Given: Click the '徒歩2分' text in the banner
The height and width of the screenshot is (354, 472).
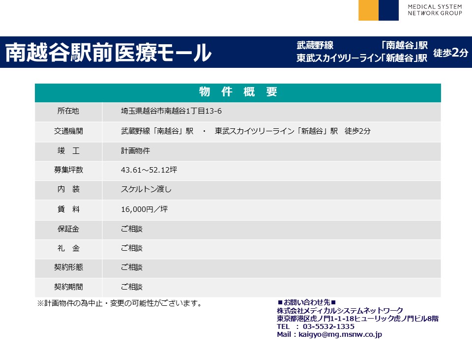Looking at the screenshot, I should click(x=451, y=53).
